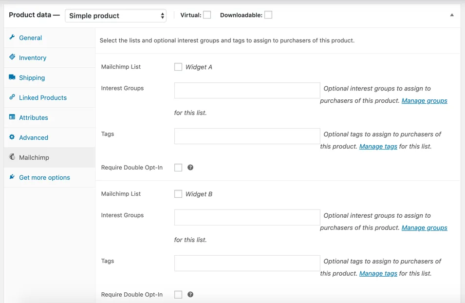465x303 pixels.
Task: Follow Manage groups link for Widget B
Action: 425,227
